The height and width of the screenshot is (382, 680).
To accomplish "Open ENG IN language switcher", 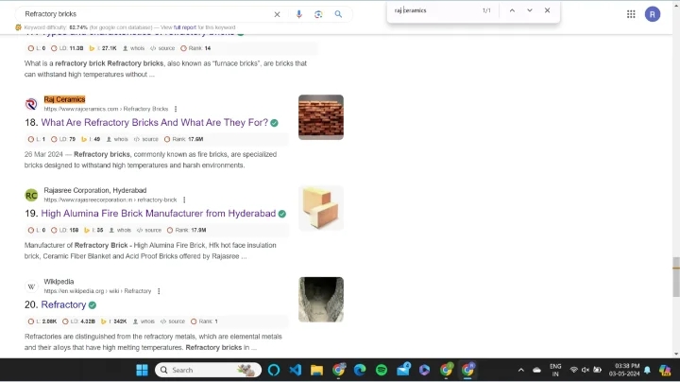I will click(555, 371).
